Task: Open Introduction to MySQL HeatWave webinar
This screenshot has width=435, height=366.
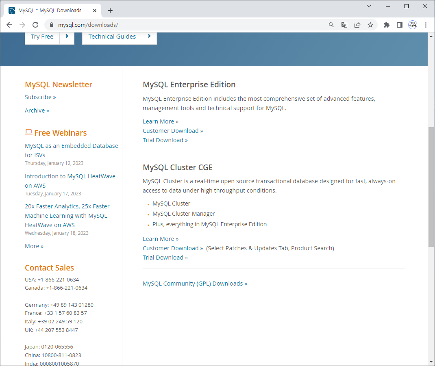Action: click(x=70, y=181)
